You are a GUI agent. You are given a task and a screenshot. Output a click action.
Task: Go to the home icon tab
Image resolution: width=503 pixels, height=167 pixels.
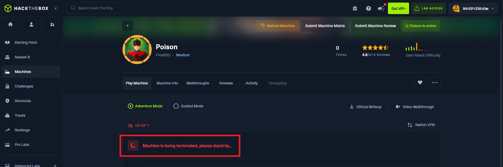(10, 24)
